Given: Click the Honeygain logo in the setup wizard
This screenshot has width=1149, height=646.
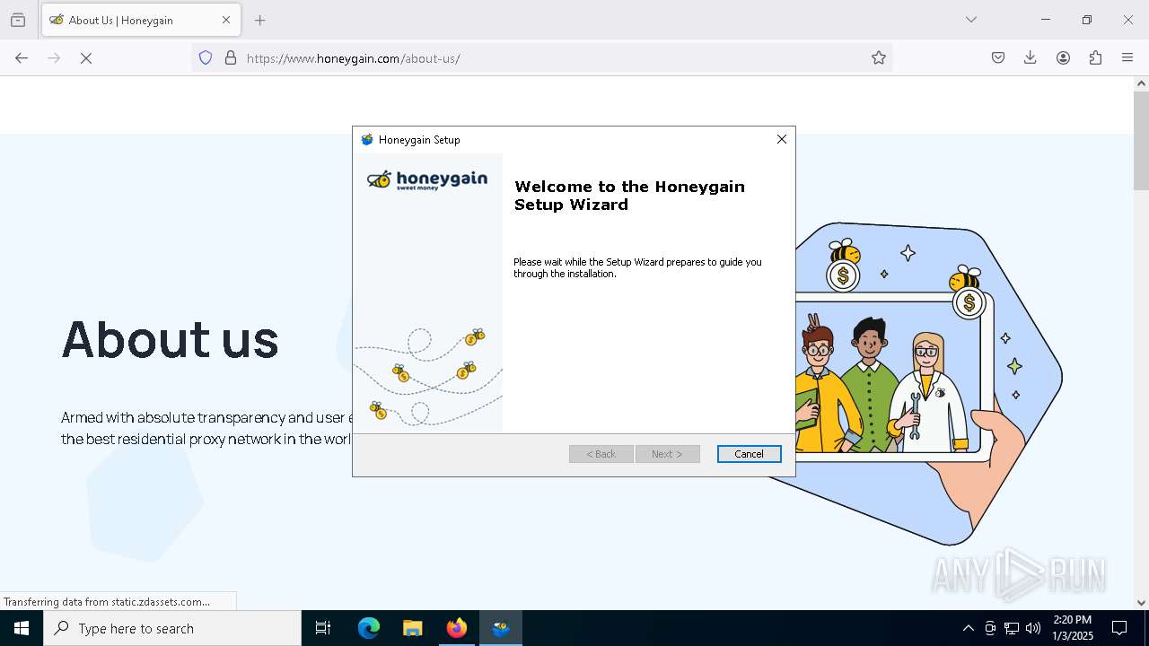Looking at the screenshot, I should pyautogui.click(x=427, y=179).
